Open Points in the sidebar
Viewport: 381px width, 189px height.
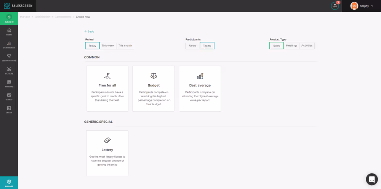[9, 97]
